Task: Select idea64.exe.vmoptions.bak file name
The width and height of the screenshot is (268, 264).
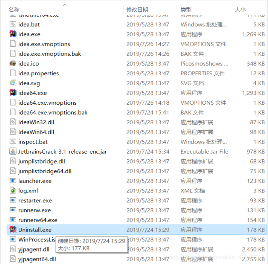Action: 53,112
